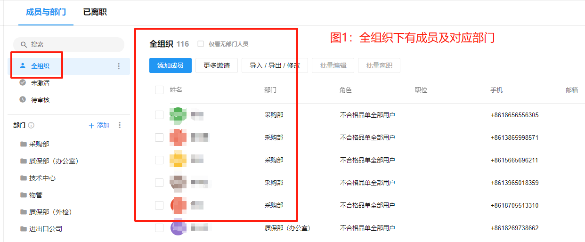Click the 未激活 checkmark icon
585x242 pixels.
click(23, 83)
